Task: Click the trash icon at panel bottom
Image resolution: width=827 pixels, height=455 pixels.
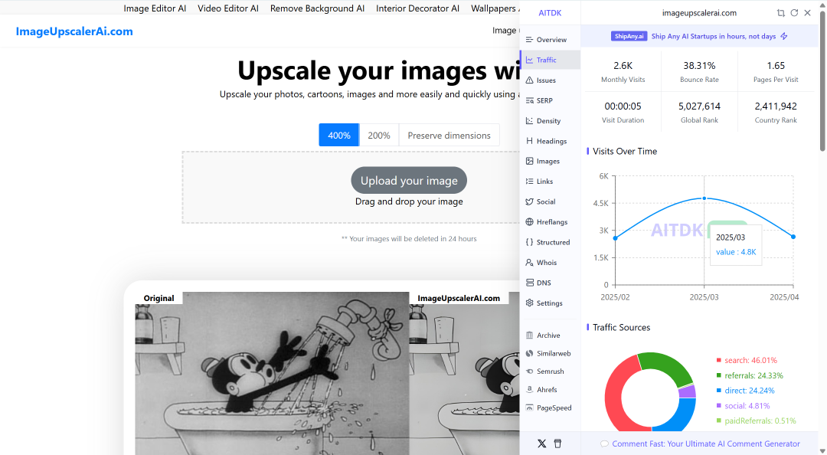Action: coord(557,444)
